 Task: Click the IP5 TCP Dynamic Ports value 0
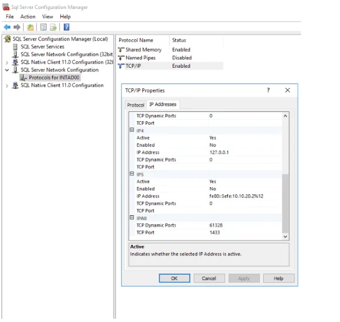pos(211,203)
